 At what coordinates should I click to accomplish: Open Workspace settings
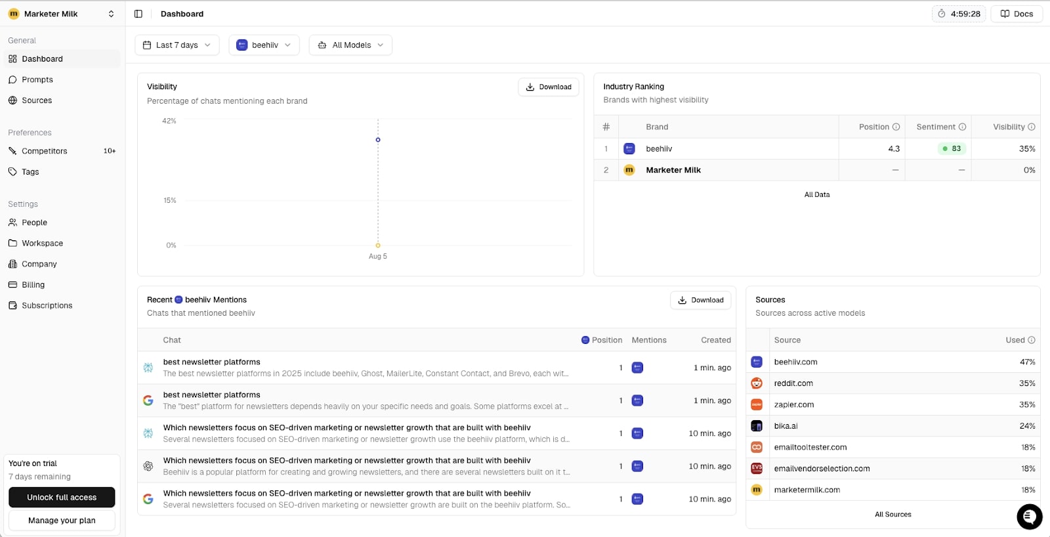pos(62,244)
